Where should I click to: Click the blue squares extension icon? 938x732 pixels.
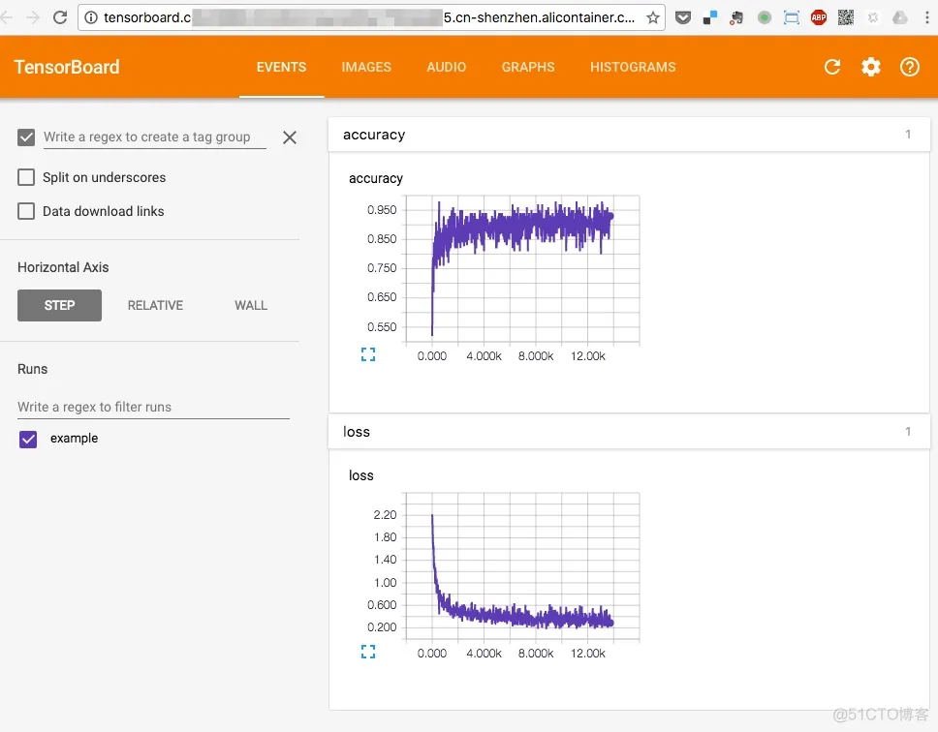click(x=709, y=17)
